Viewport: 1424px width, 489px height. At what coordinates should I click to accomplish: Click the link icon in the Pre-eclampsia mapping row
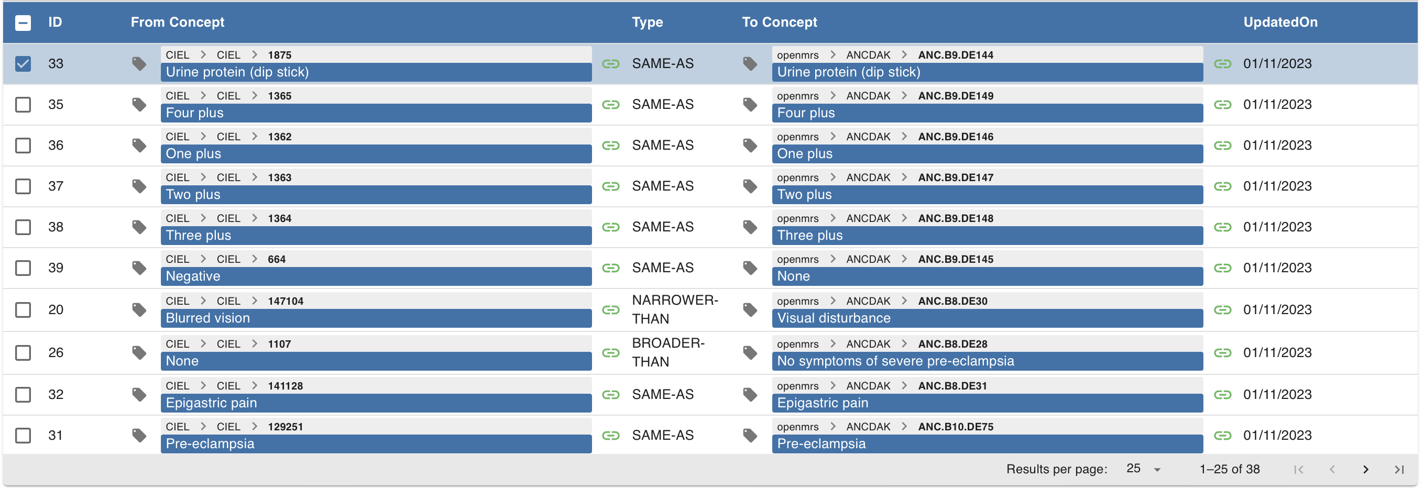pyautogui.click(x=610, y=435)
